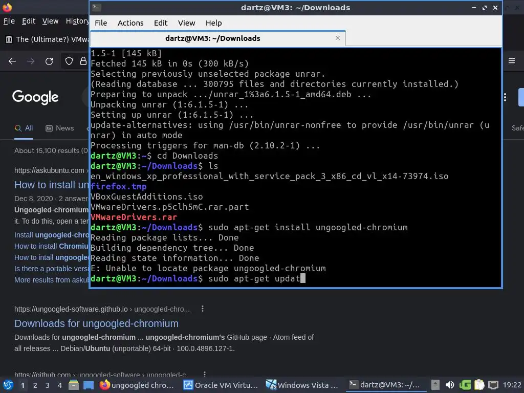The width and height of the screenshot is (524, 393).
Task: Open 'Install ungoogled-chro...' sub-link
Action: pyautogui.click(x=52, y=235)
